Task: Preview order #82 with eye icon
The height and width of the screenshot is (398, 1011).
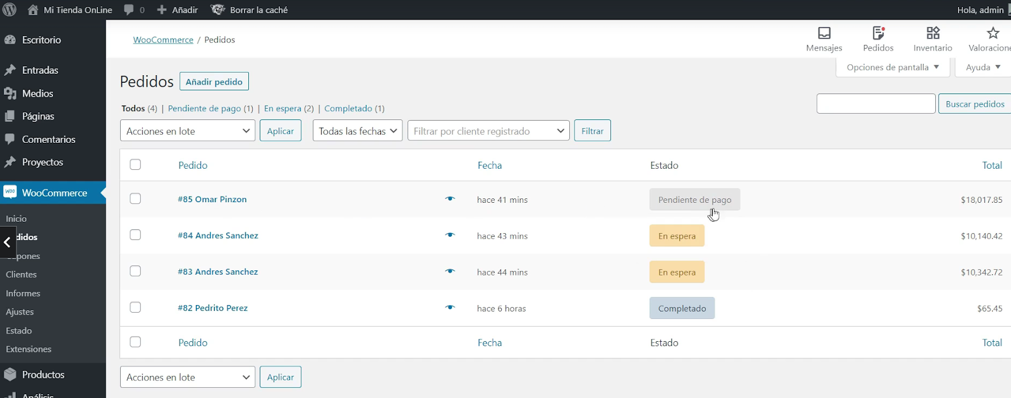Action: 450,308
